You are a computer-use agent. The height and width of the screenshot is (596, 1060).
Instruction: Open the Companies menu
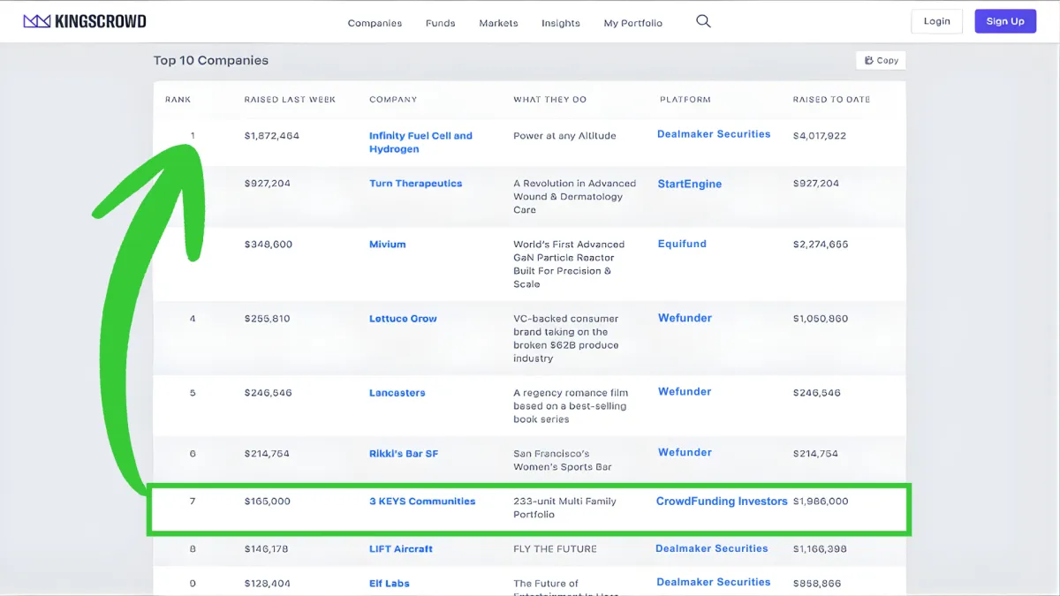375,23
